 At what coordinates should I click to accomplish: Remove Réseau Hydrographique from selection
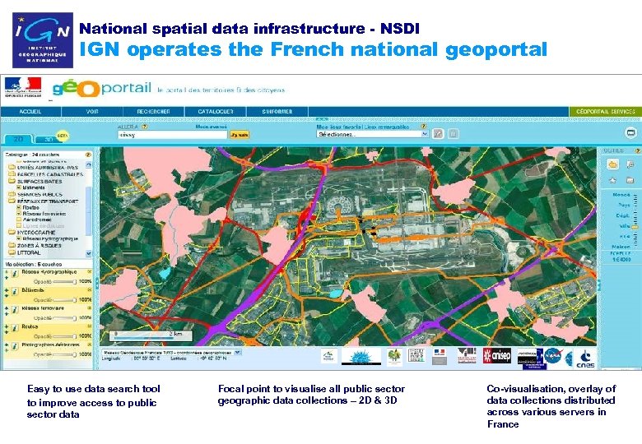point(89,271)
